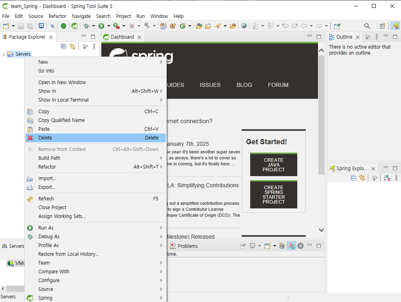This screenshot has height=302, width=401.
Task: Switch to the Dashboard editor tab
Action: [x=122, y=37]
